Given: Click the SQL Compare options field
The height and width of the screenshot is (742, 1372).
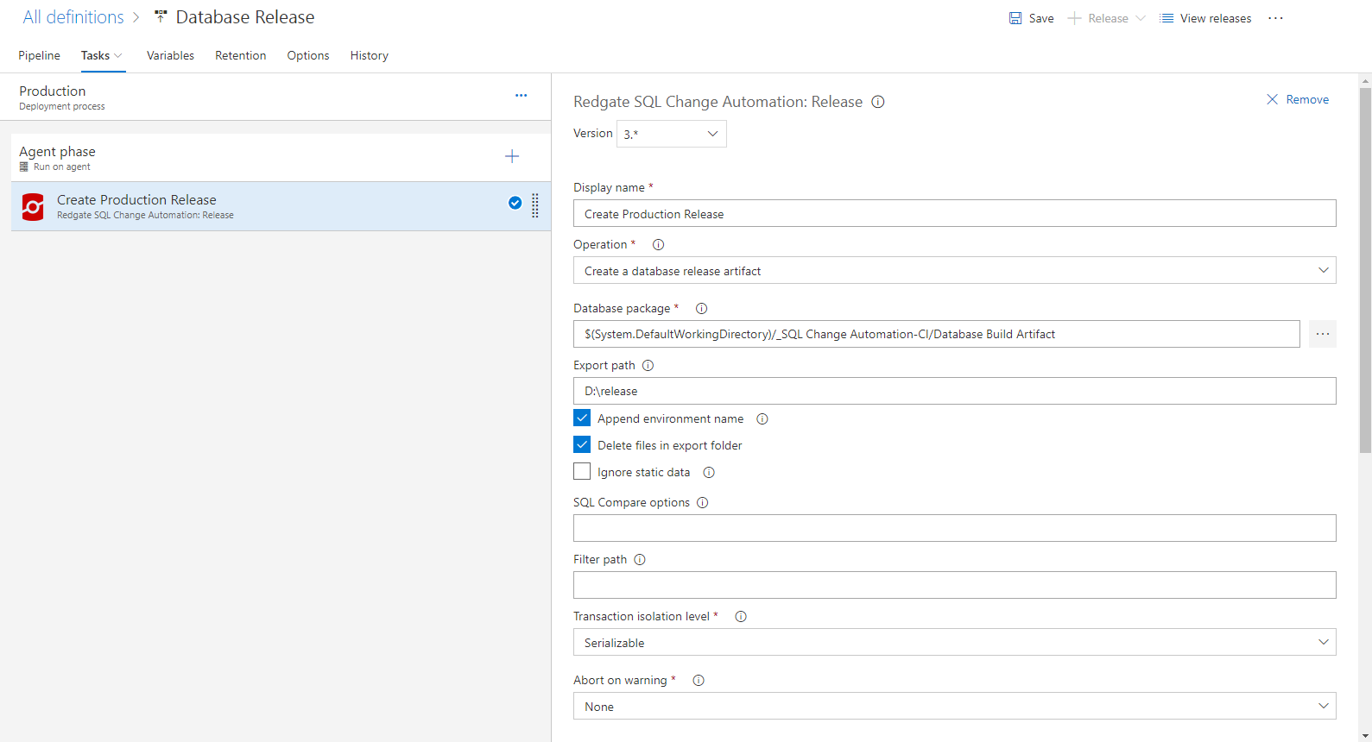Looking at the screenshot, I should click(954, 528).
